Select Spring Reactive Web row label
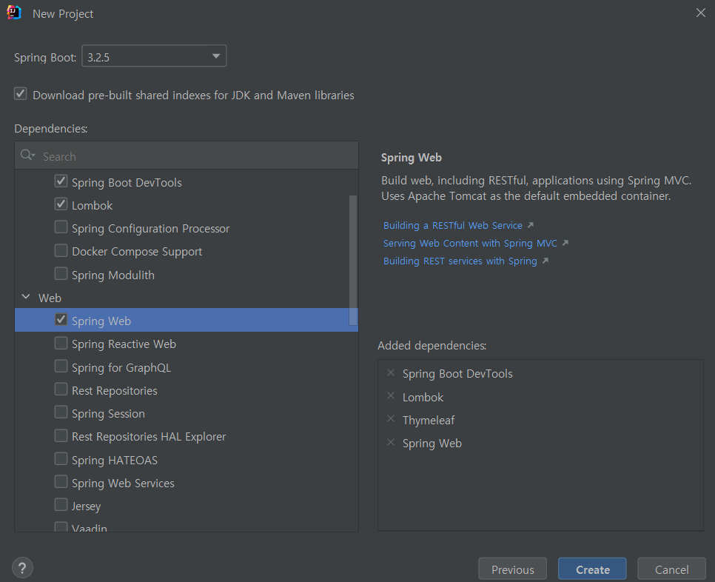 point(124,344)
